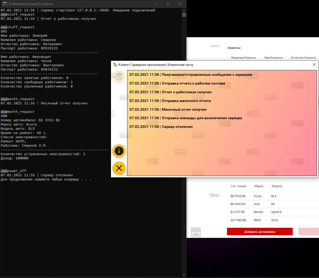Click the client dialog title bar icon

(115, 65)
